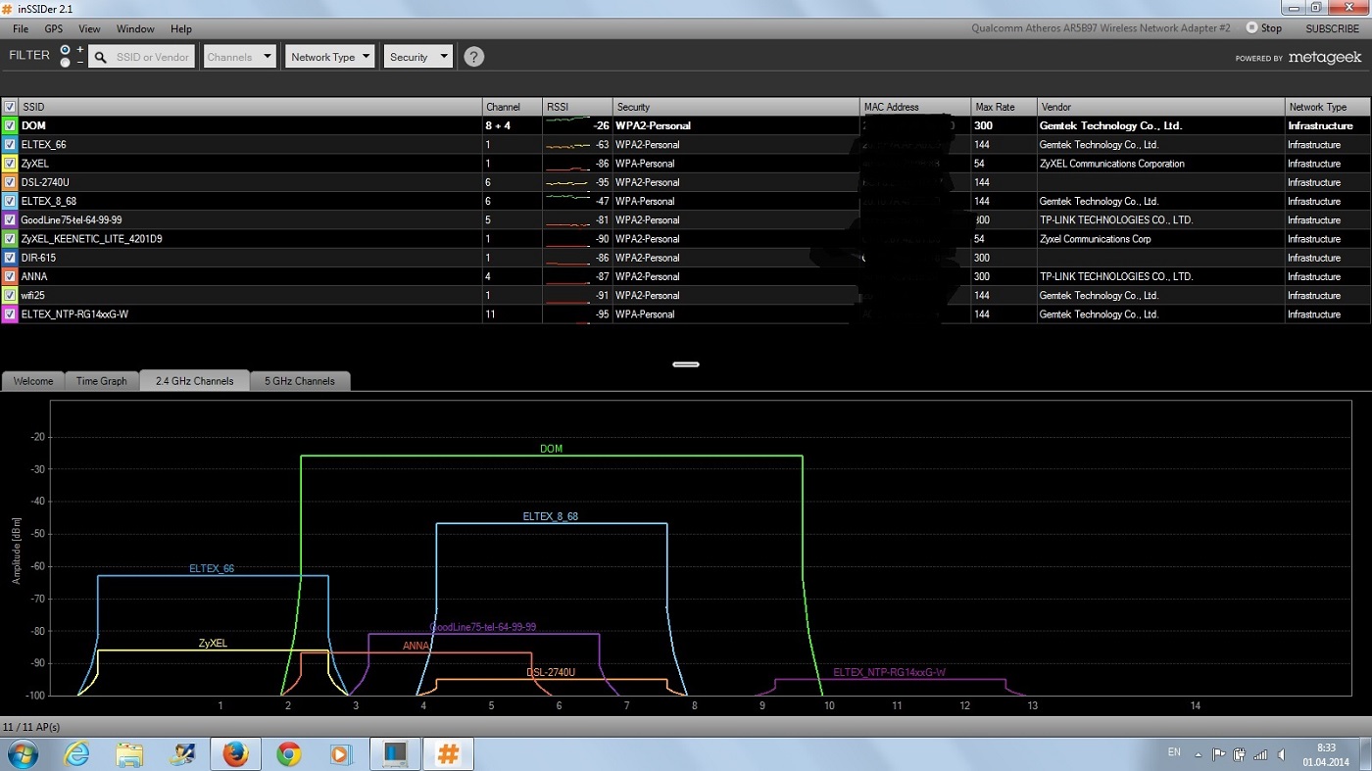Uncheck the wifi25 network checkbox
1372x771 pixels.
10,296
